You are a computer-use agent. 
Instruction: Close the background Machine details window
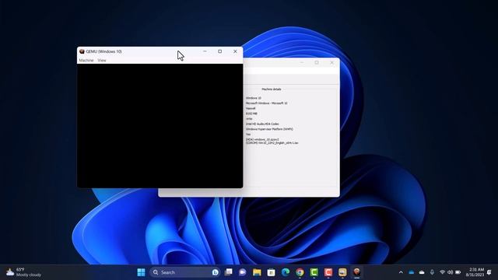(331, 62)
